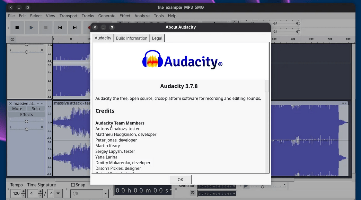Maximize the About Audacity dialog

[112, 27]
